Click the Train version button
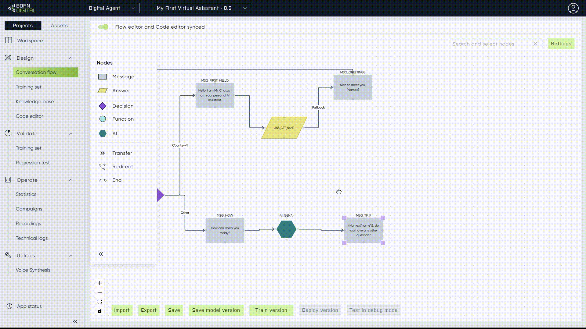The width and height of the screenshot is (586, 329). pos(271,310)
